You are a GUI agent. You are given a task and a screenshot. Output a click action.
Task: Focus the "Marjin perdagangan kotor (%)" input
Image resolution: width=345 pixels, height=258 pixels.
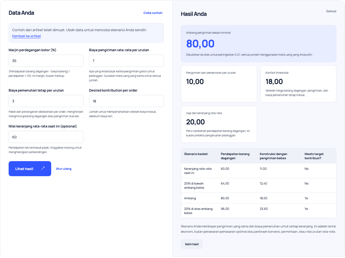pos(46,61)
